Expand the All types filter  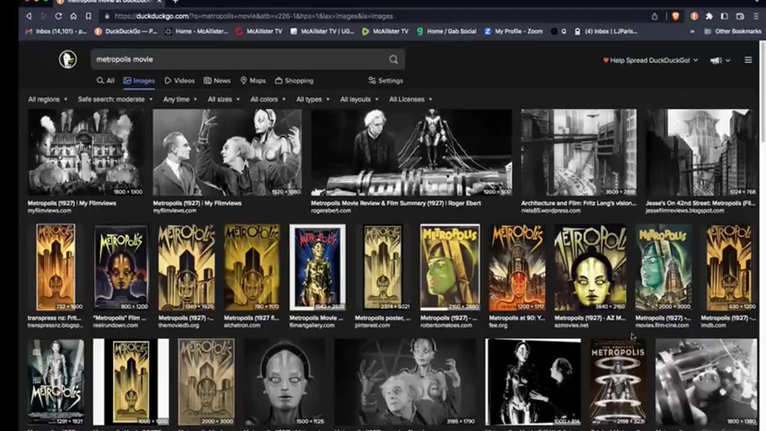(313, 99)
